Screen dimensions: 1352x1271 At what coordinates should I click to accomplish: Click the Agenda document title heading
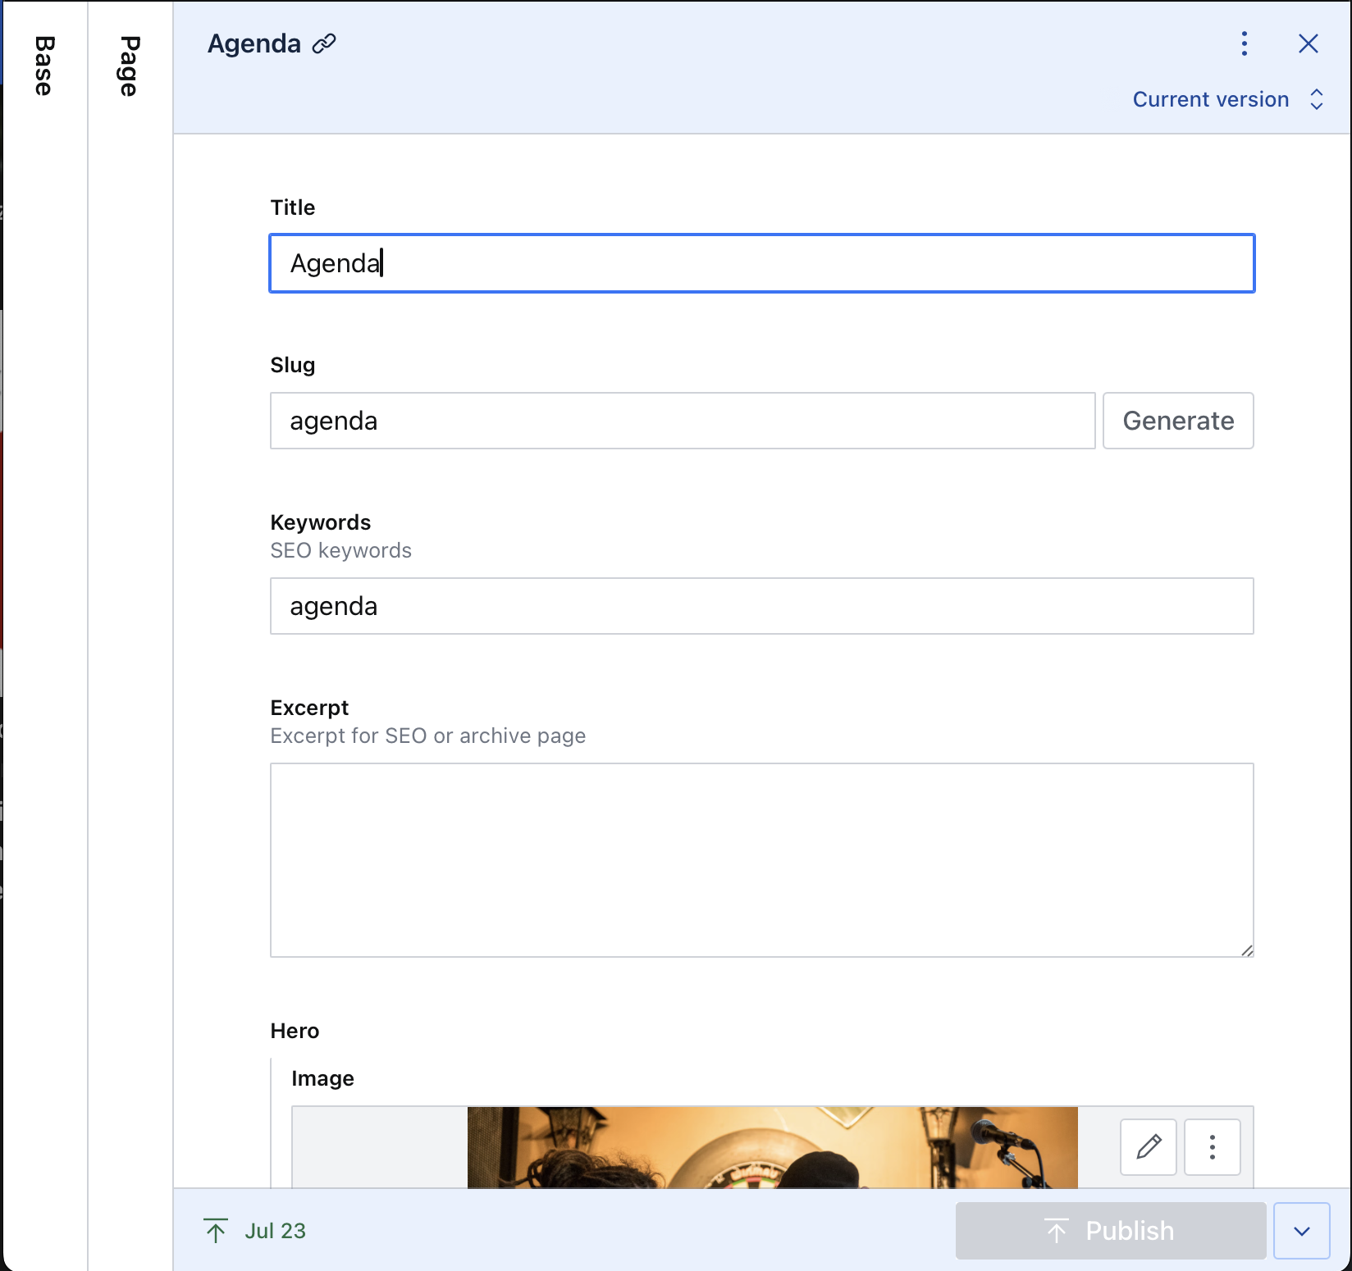pyautogui.click(x=254, y=43)
